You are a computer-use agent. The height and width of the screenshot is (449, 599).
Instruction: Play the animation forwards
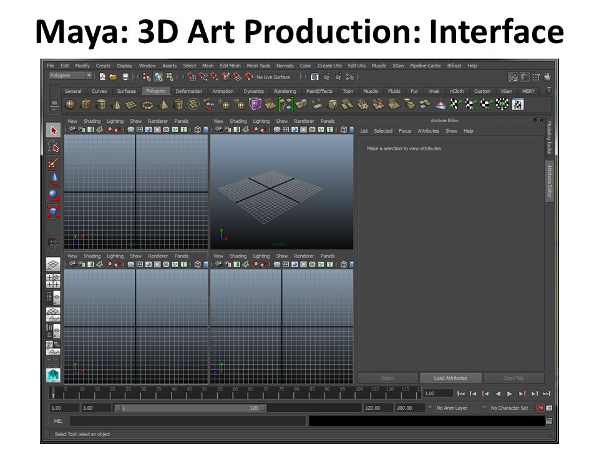510,393
